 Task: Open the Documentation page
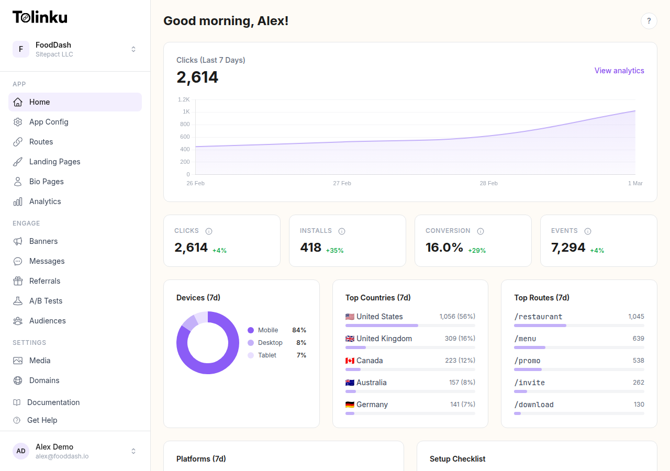[52, 402]
